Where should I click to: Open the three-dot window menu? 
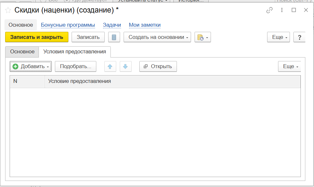282,10
